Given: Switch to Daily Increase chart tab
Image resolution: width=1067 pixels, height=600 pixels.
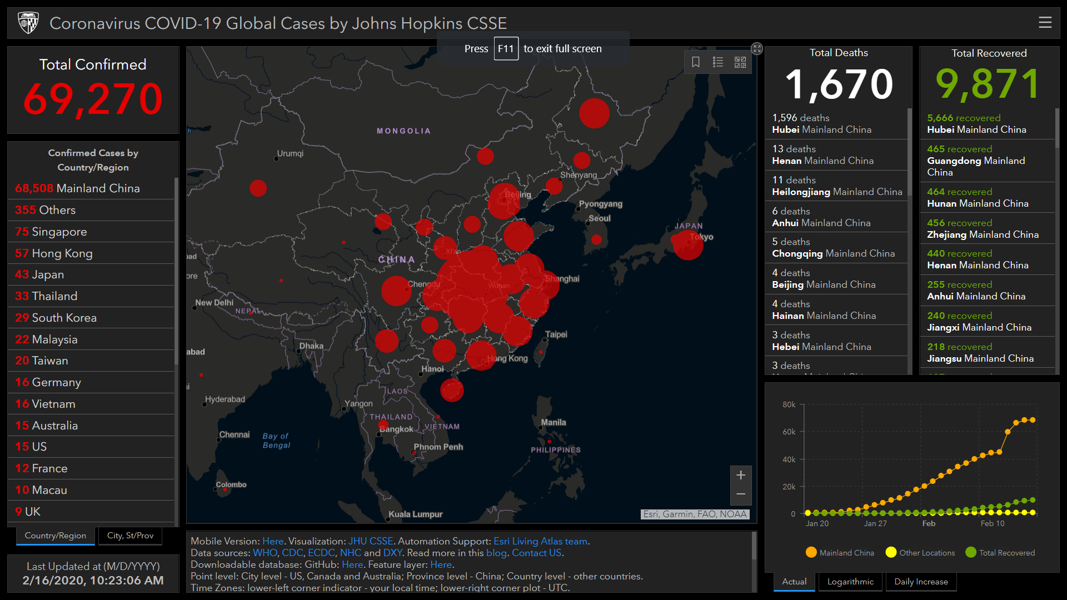Looking at the screenshot, I should click(x=921, y=582).
